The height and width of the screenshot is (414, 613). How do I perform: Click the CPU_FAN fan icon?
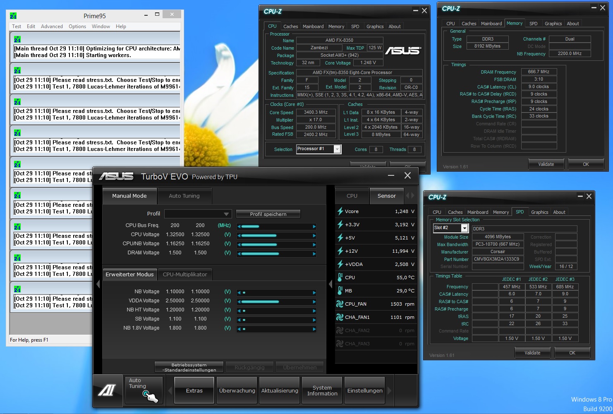point(340,304)
